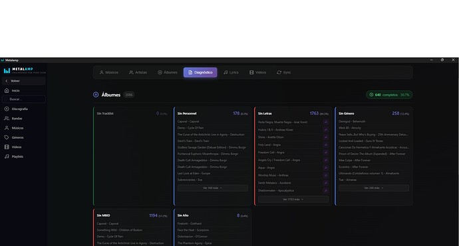Search lyrics for Worship Music - Anthrax
Screen dimensions: 459x246
325,175
